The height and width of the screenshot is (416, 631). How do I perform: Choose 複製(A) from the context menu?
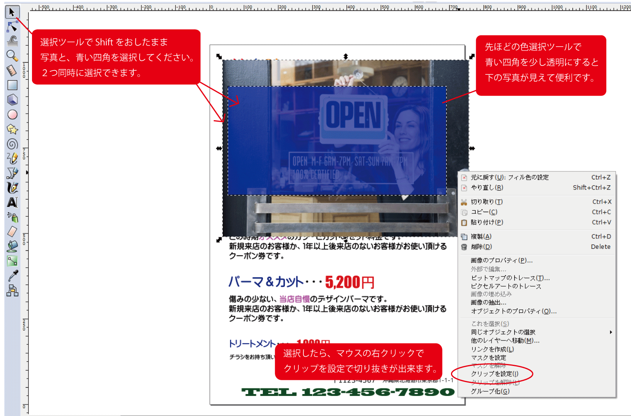537,237
